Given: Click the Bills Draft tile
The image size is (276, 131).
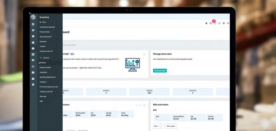Looking at the screenshot, I should (162, 118).
